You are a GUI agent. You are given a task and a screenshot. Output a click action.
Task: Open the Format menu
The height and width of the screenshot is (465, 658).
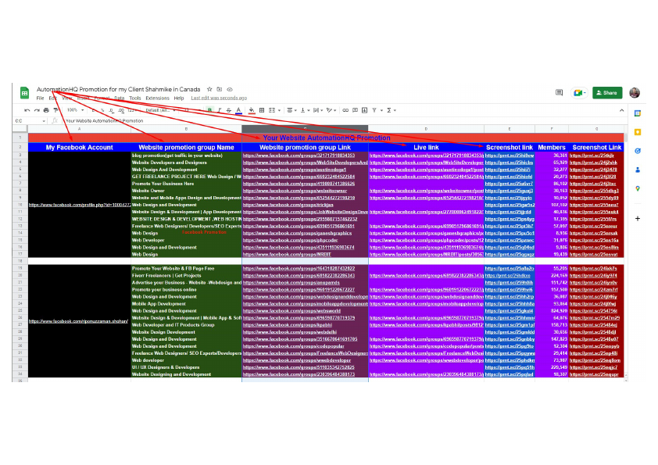click(102, 98)
